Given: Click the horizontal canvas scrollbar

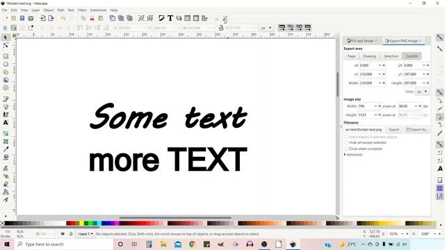Looking at the screenshot, I should point(175,217).
